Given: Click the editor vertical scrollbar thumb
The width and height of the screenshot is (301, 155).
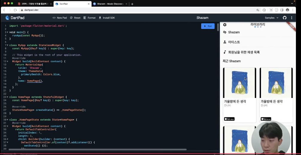Looking at the screenshot, I should tap(218, 27).
